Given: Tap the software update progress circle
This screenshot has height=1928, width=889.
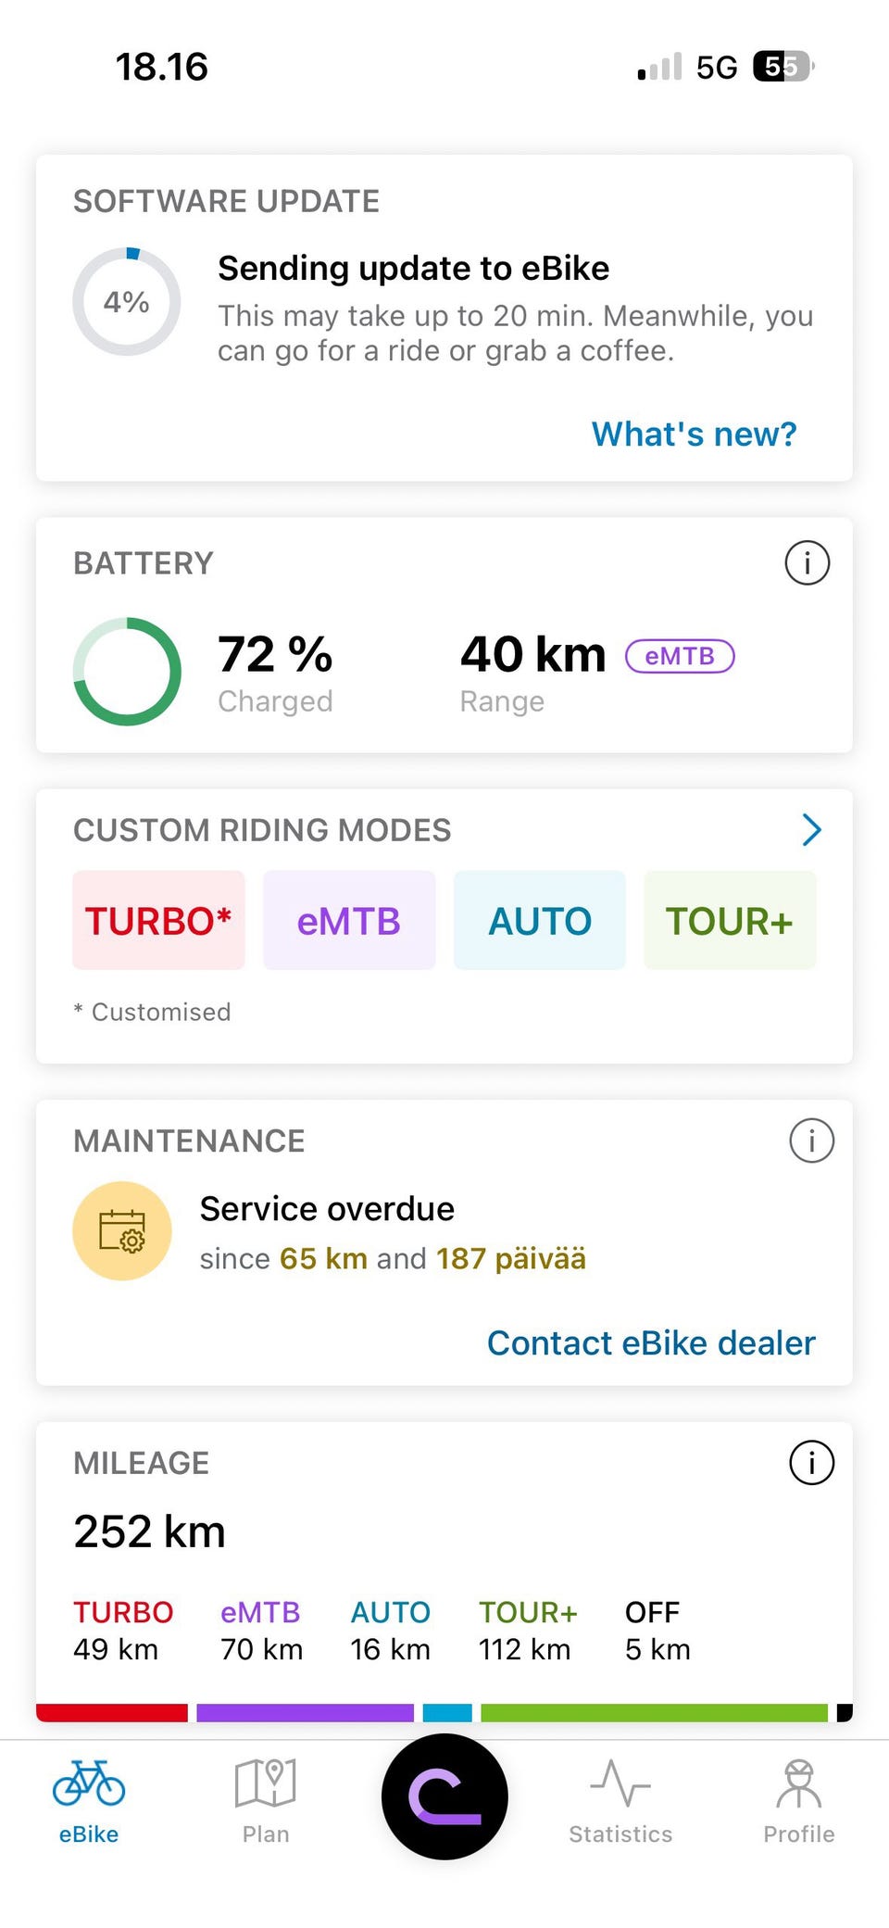Looking at the screenshot, I should tap(127, 302).
